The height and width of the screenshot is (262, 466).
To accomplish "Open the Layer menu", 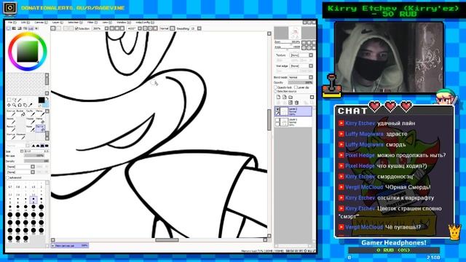I will coord(58,23).
